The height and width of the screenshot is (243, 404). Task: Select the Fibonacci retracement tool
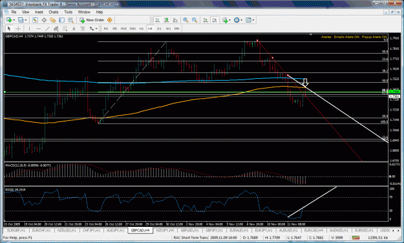click(x=65, y=28)
